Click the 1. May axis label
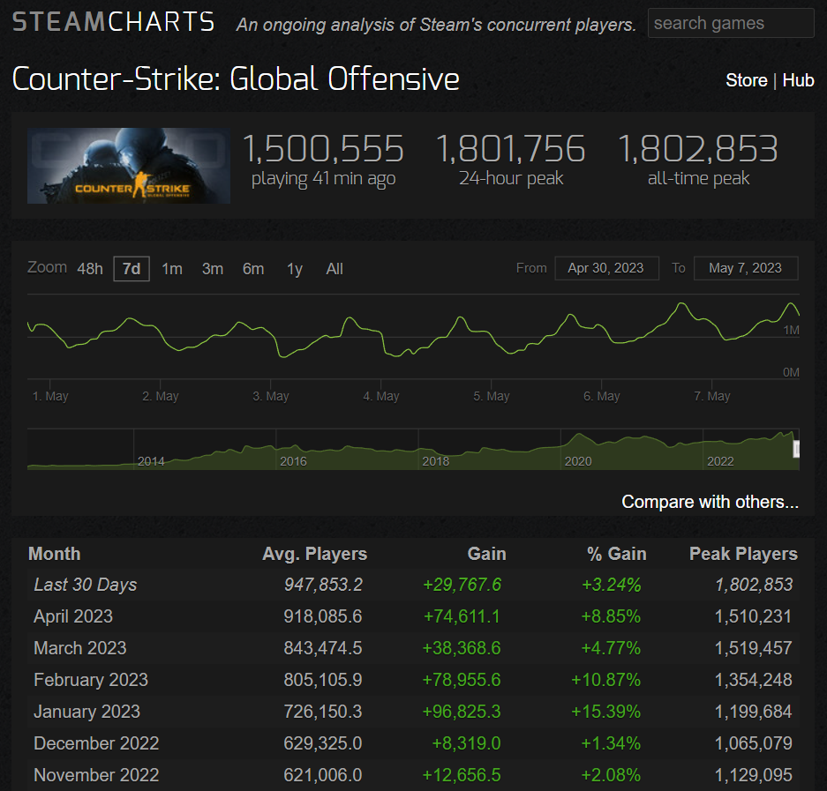 [50, 396]
